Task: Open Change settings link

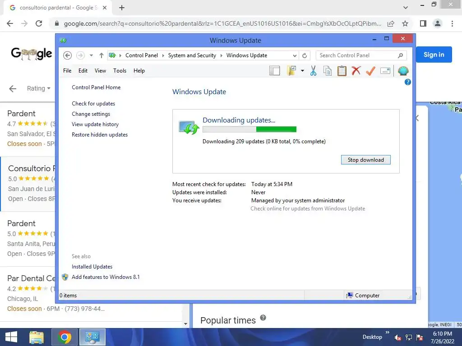Action: (x=91, y=114)
